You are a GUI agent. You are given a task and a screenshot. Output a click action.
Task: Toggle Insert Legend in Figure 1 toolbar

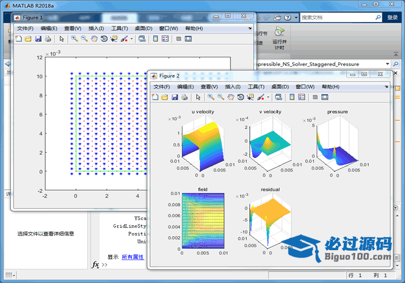click(165, 38)
